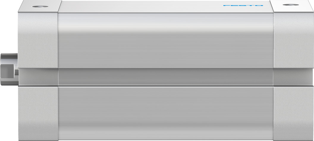Click the white background below piston rod
This screenshot has height=141, width=314.
click(9, 113)
